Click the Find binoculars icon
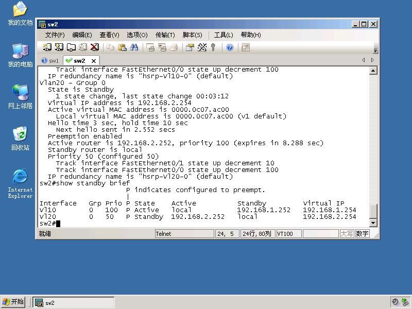The image size is (412, 309). 134,47
